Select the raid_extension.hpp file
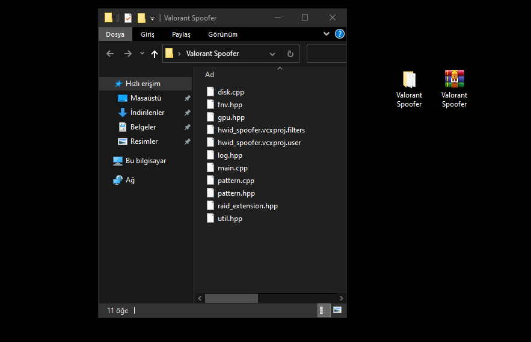 coord(248,206)
